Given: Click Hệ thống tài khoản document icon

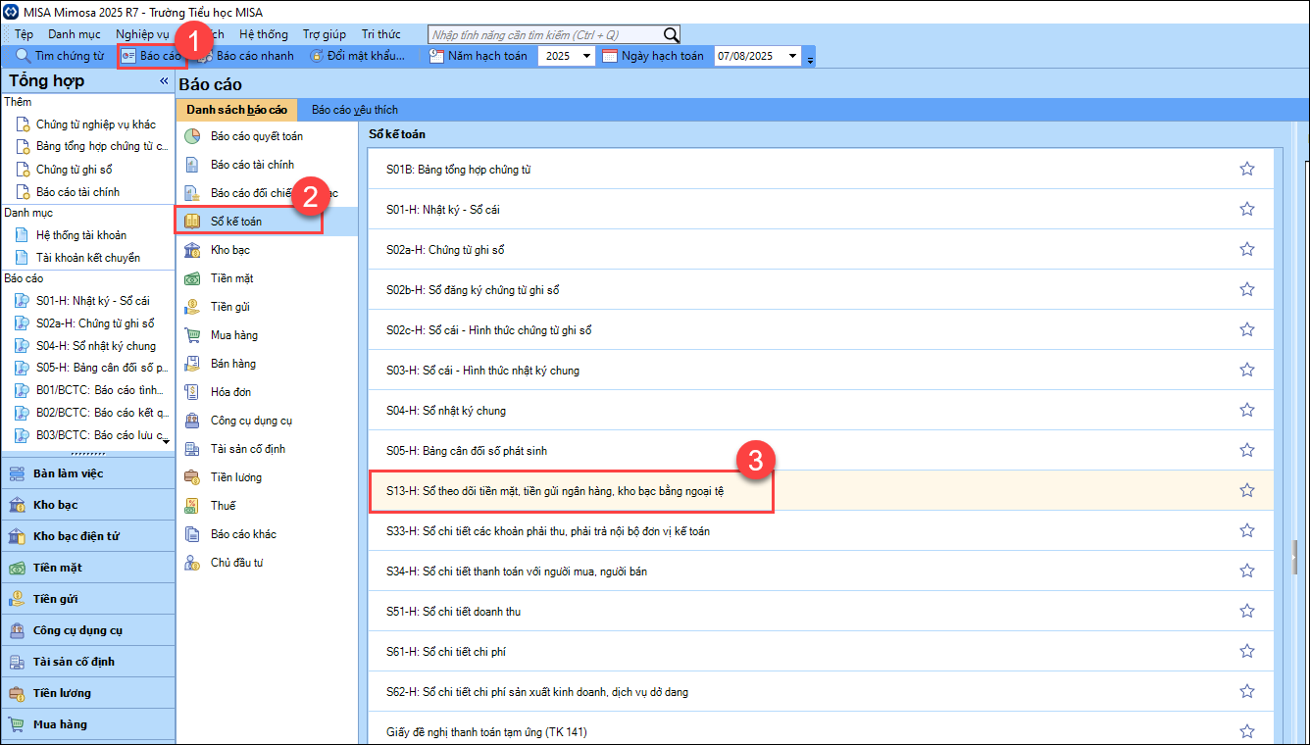Looking at the screenshot, I should 23,235.
